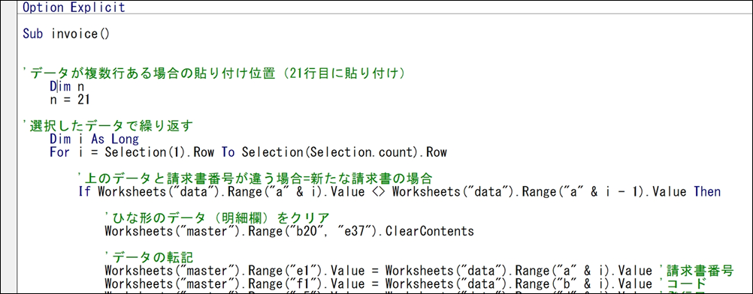Select the comment about 21行目に貼り付け
Image resolution: width=753 pixels, height=294 pixels.
[215, 73]
